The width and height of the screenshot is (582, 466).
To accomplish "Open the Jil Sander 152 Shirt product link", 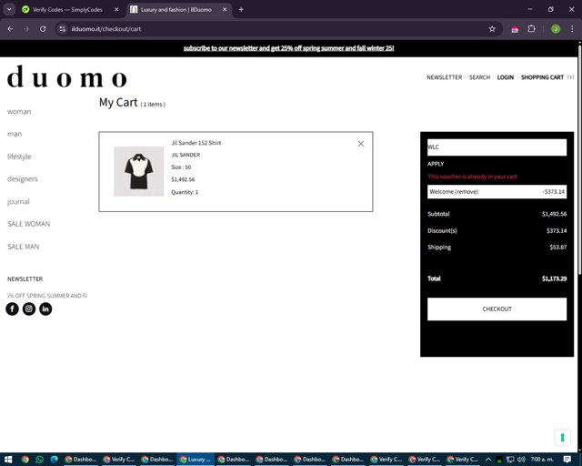I will (196, 143).
